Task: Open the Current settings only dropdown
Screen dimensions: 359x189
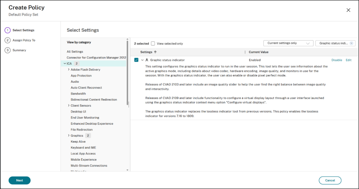Action: point(288,43)
